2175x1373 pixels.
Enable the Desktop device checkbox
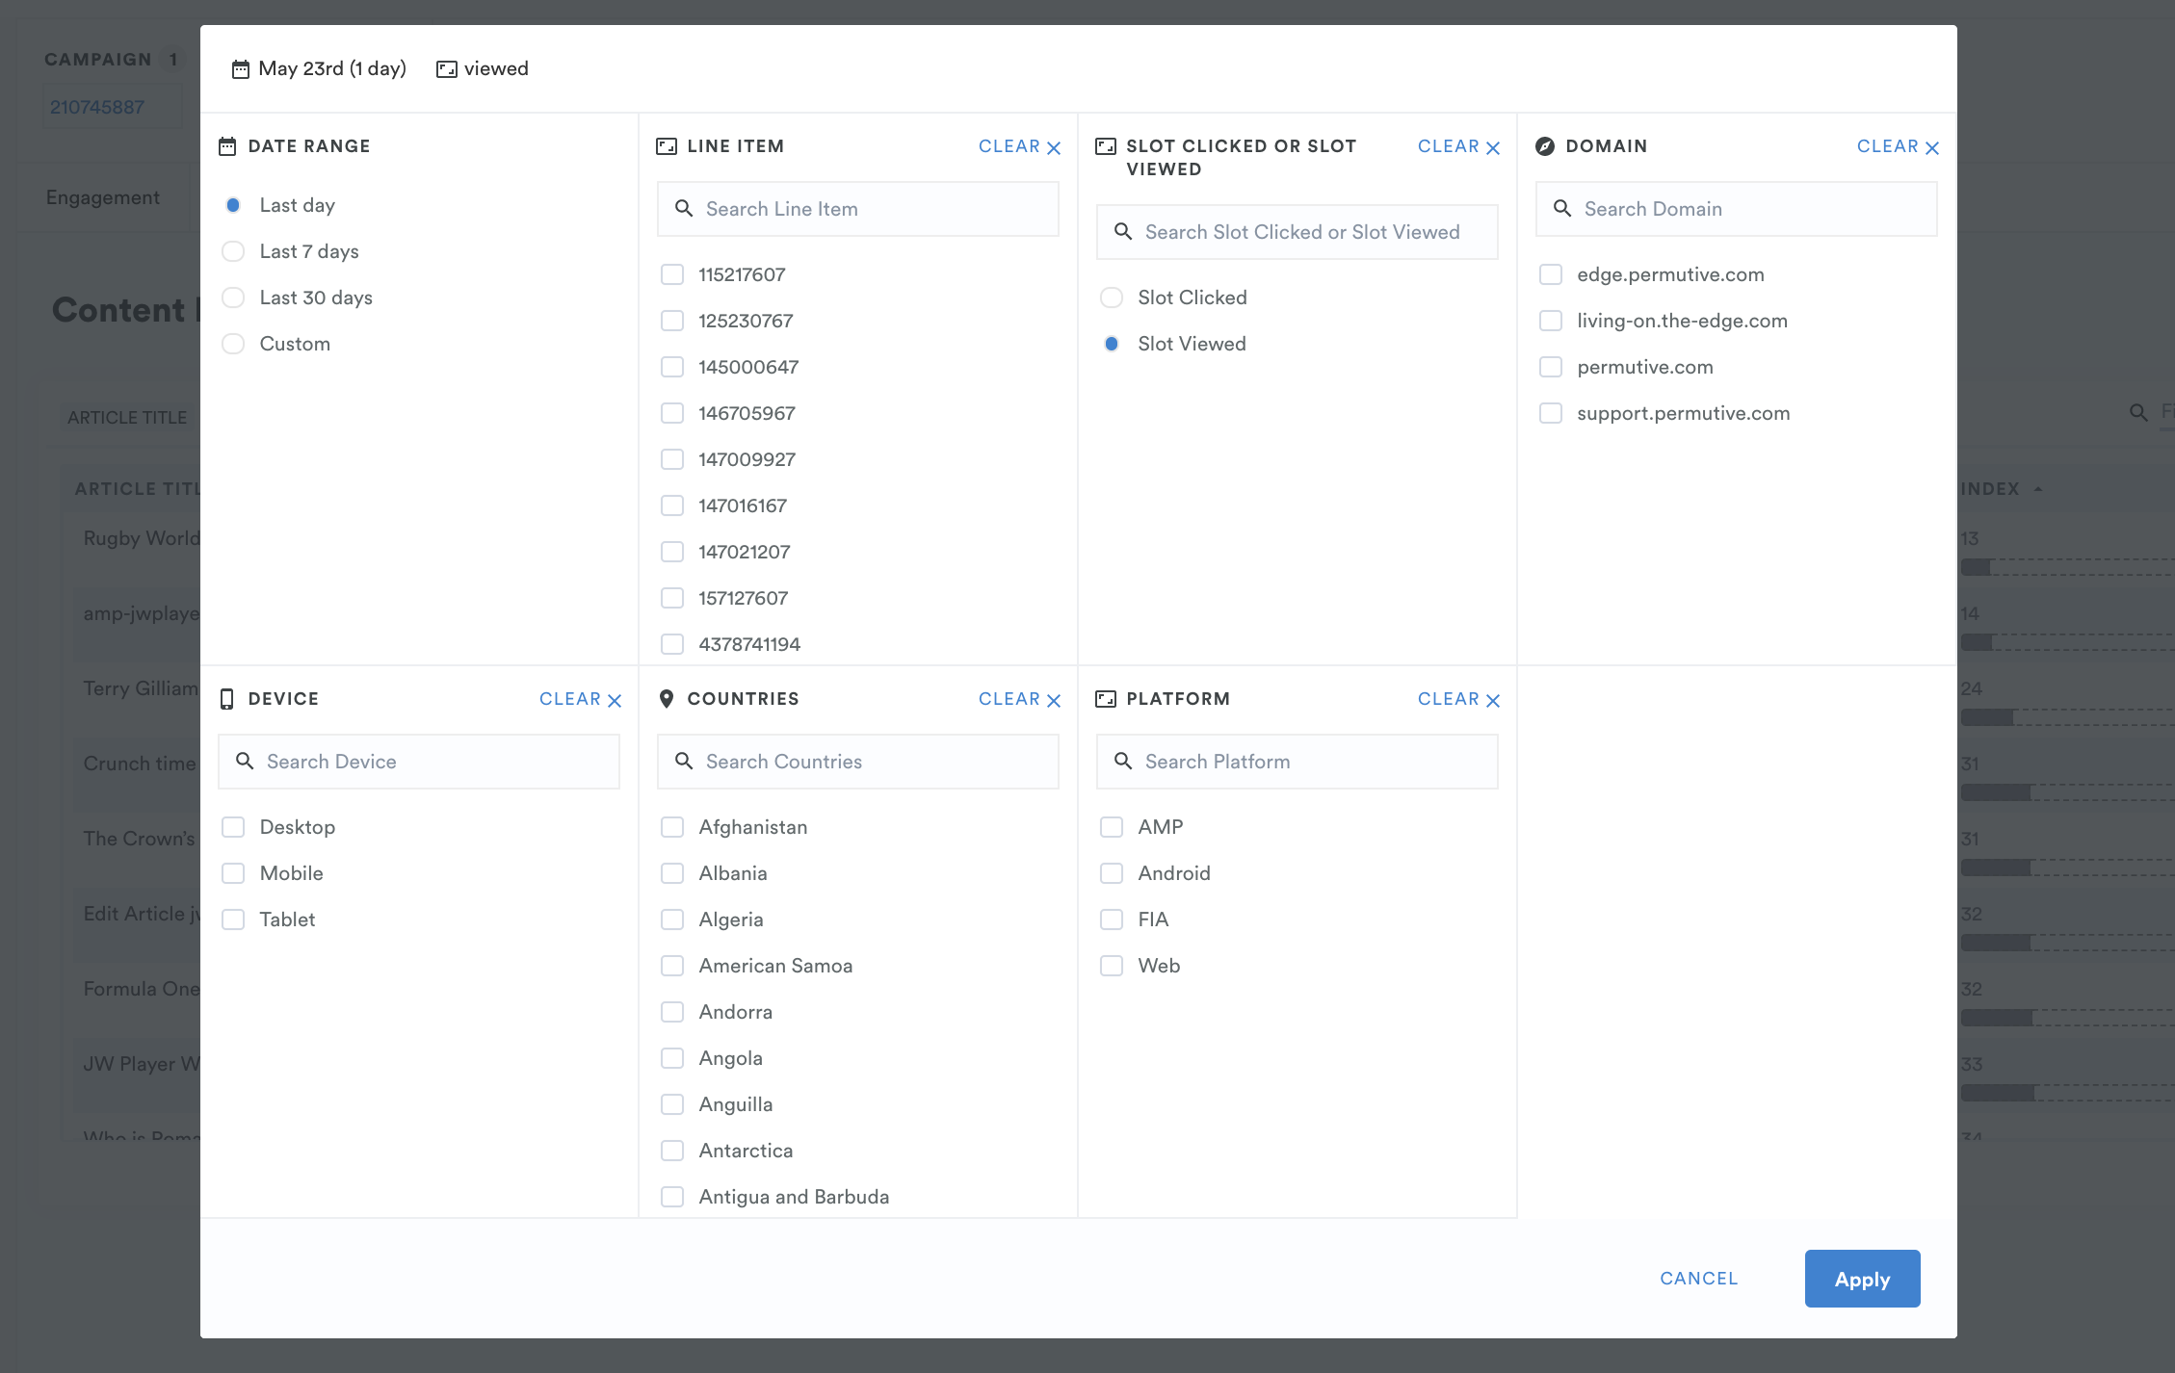tap(233, 827)
